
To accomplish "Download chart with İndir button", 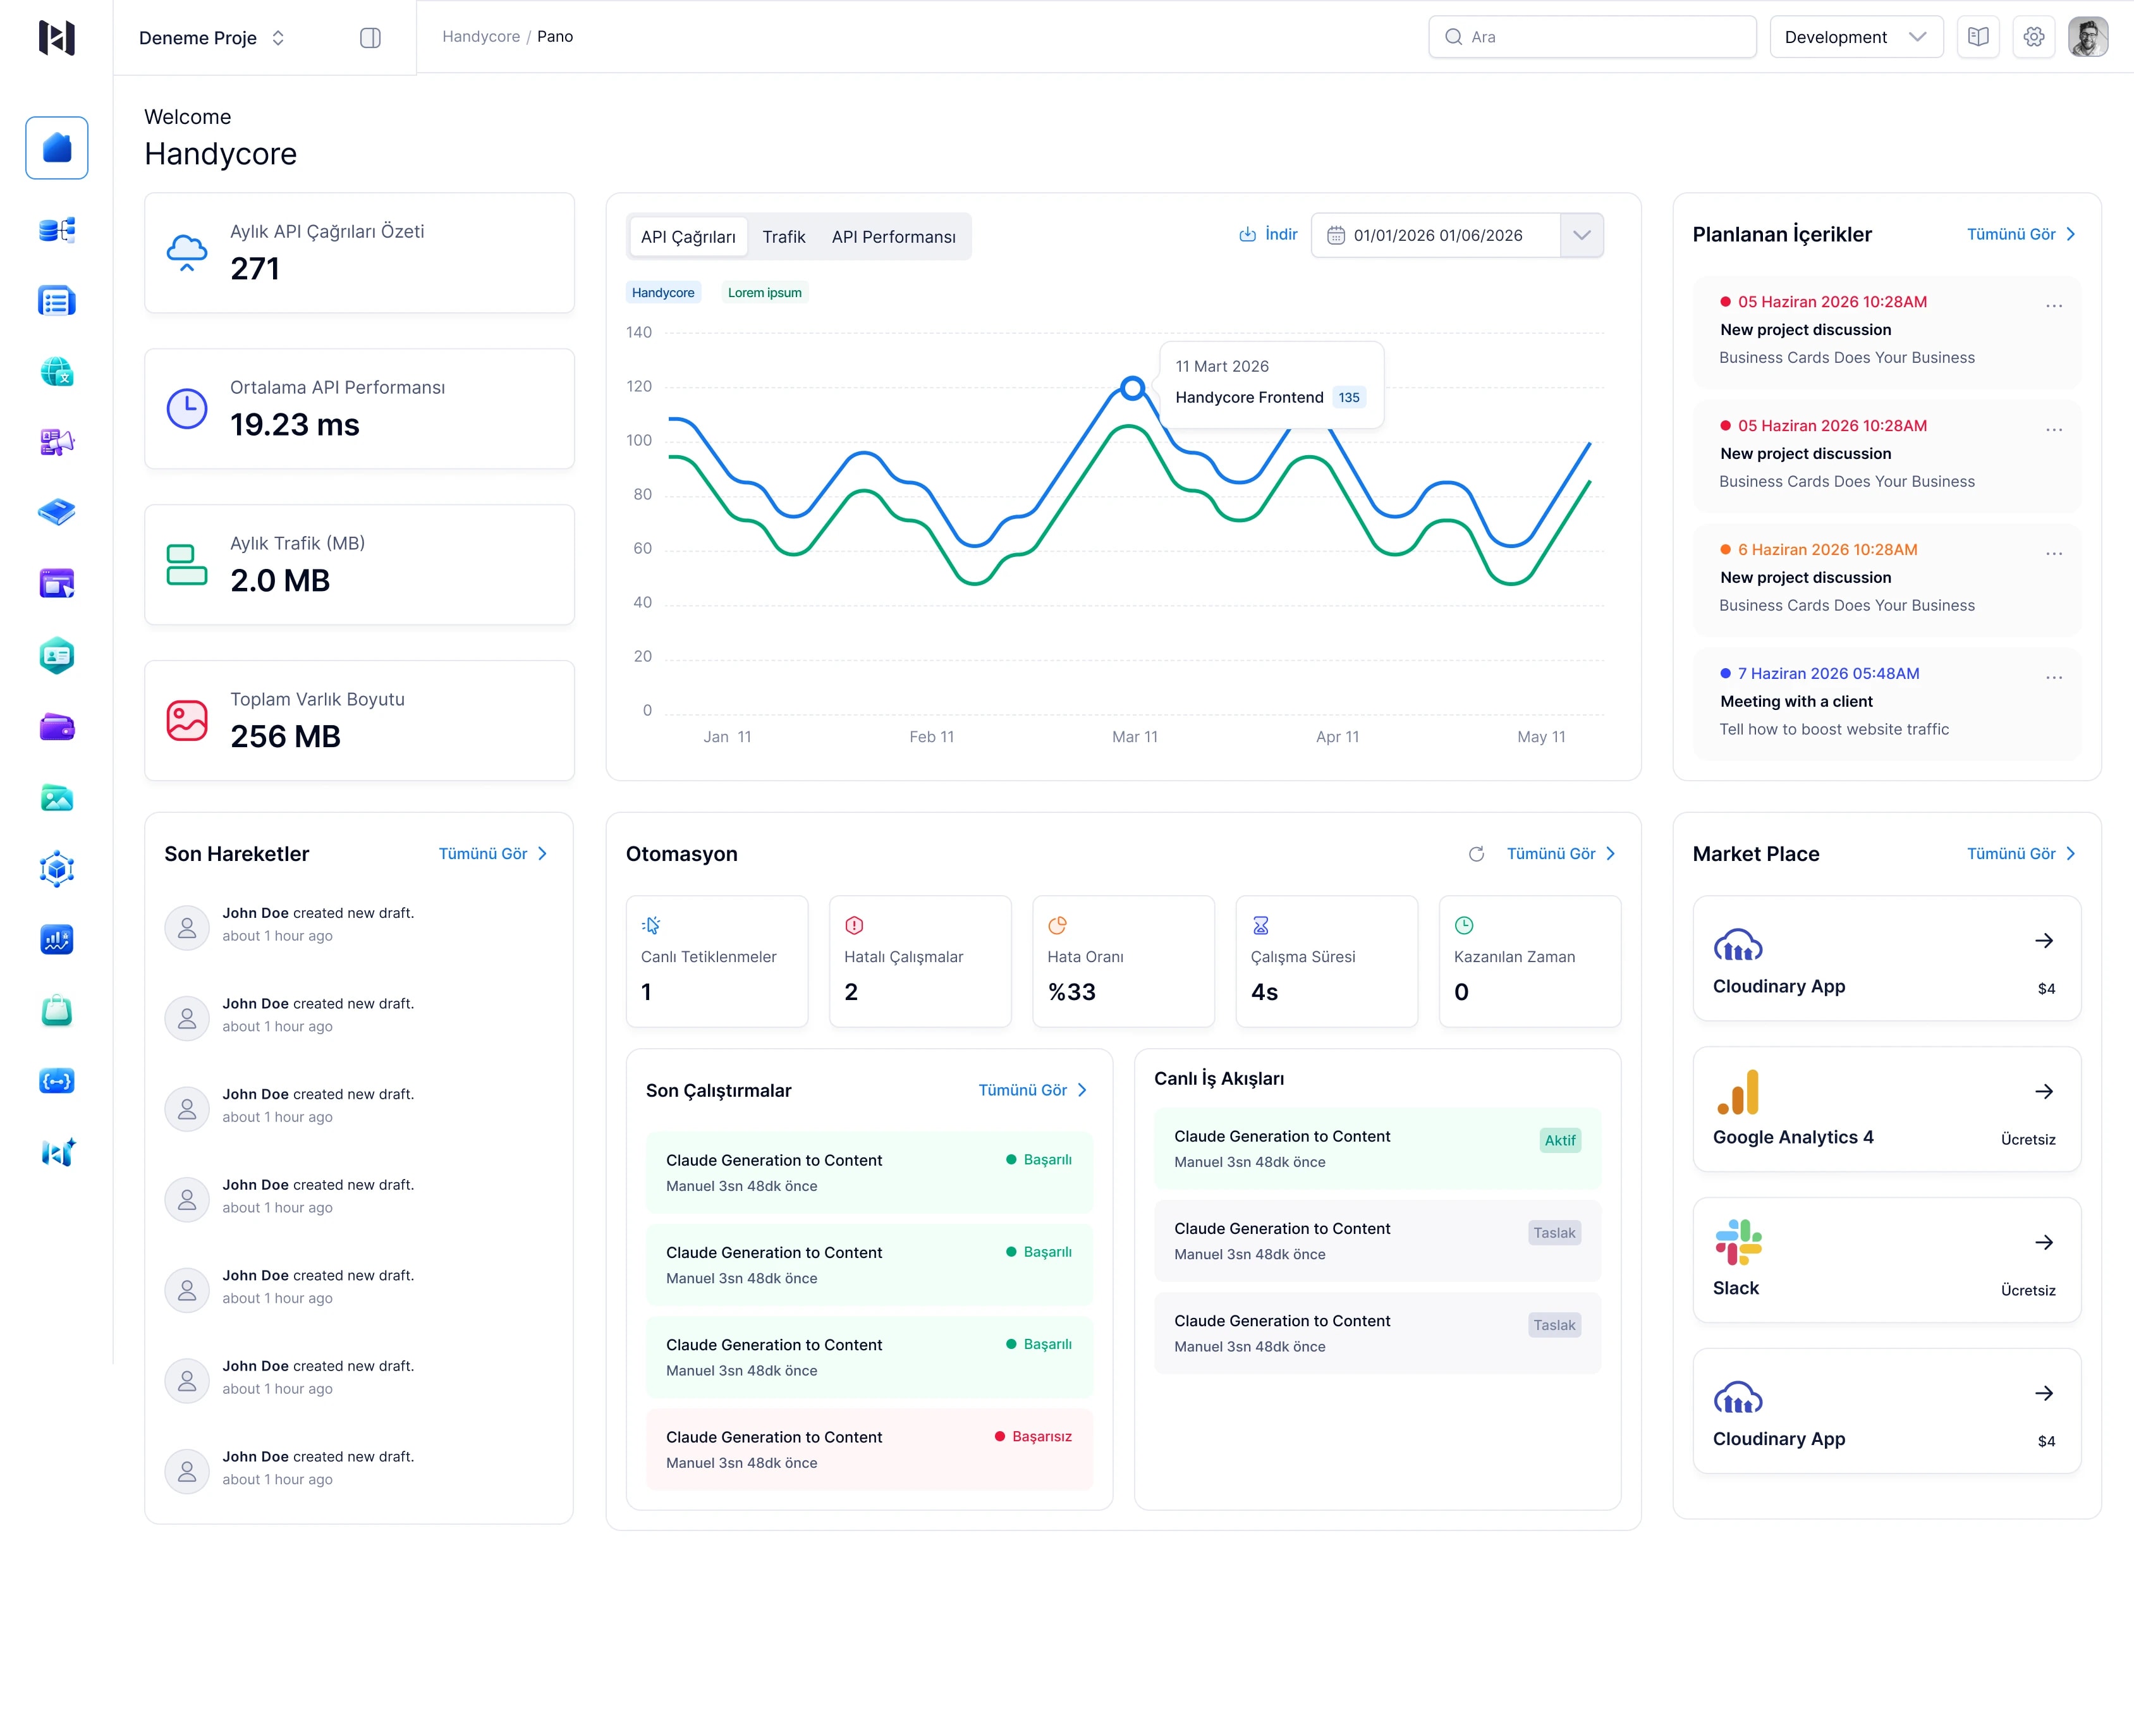I will (1267, 235).
